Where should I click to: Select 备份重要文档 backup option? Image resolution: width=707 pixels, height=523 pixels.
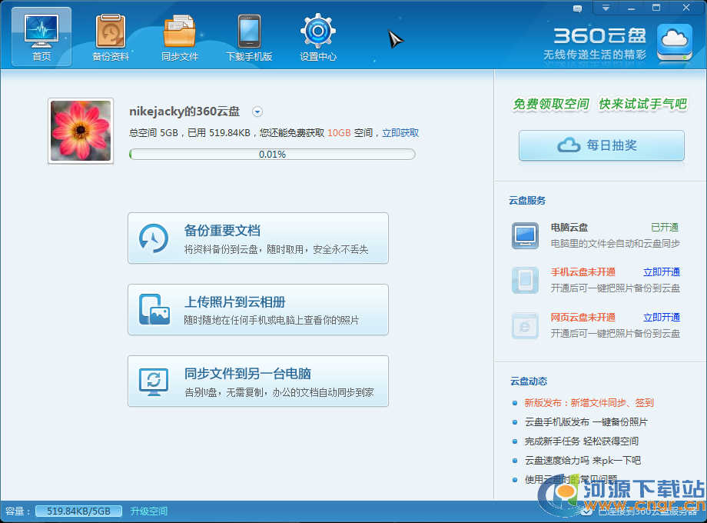click(258, 238)
